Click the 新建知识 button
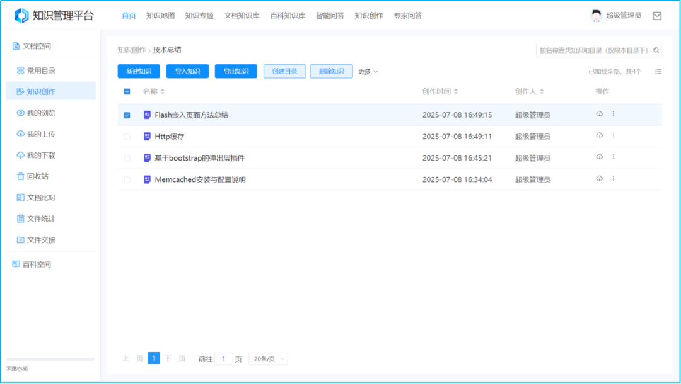This screenshot has height=384, width=681. point(138,71)
